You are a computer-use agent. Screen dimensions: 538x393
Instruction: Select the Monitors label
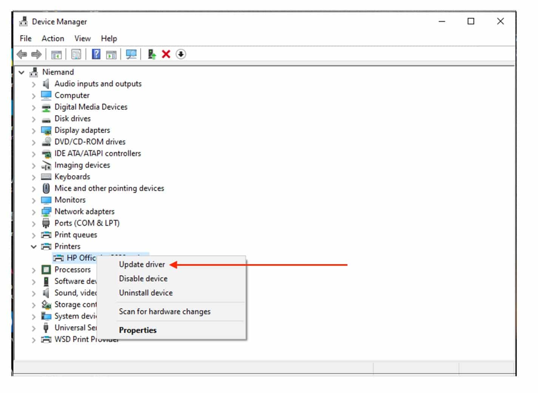[x=70, y=200]
